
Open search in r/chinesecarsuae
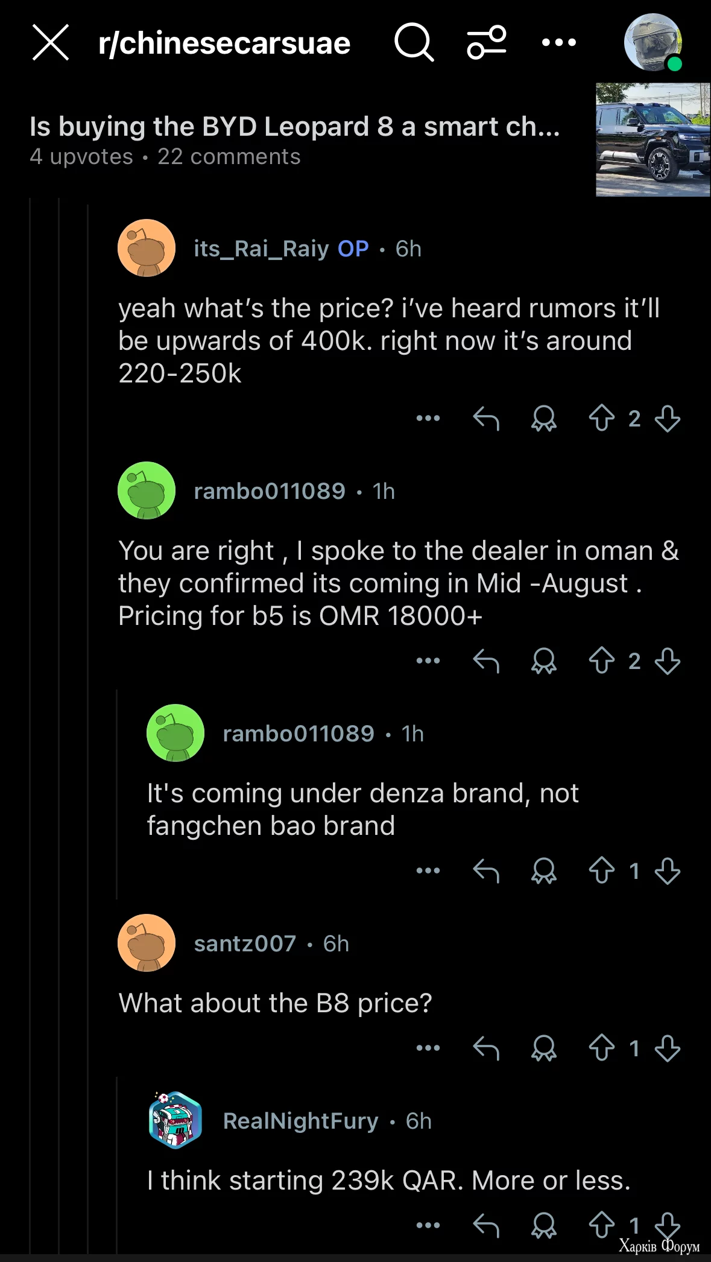coord(414,43)
